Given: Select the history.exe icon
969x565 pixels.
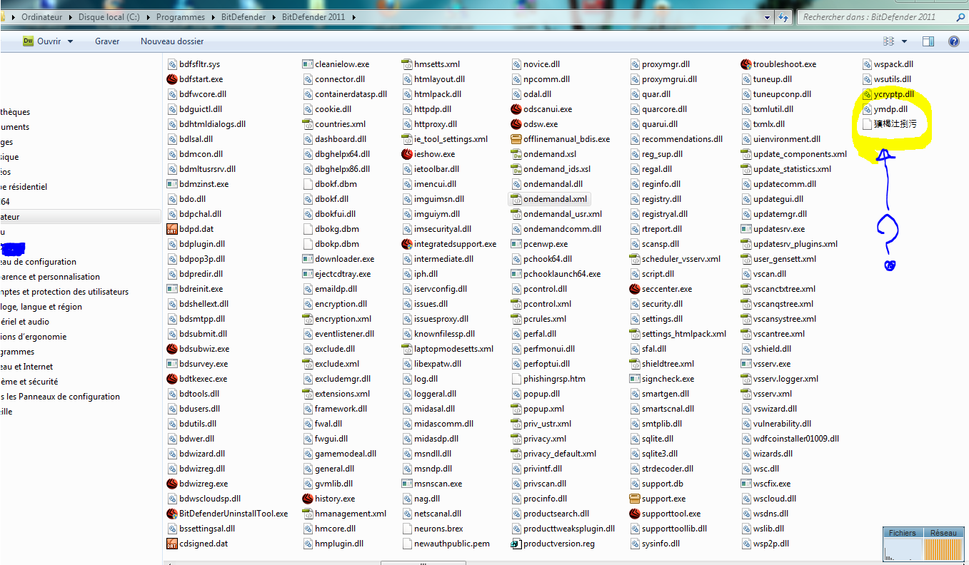Looking at the screenshot, I should pyautogui.click(x=308, y=499).
